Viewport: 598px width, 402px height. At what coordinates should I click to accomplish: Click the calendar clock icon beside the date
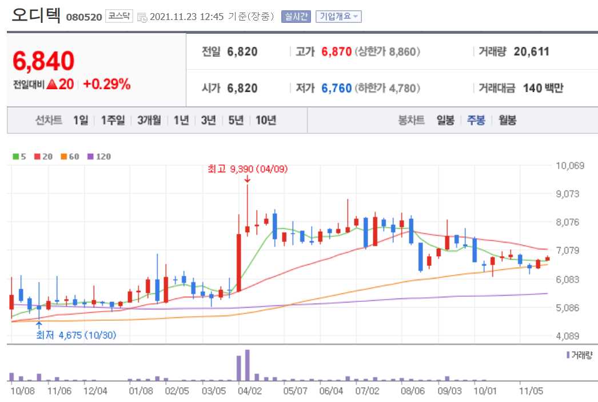(x=142, y=17)
